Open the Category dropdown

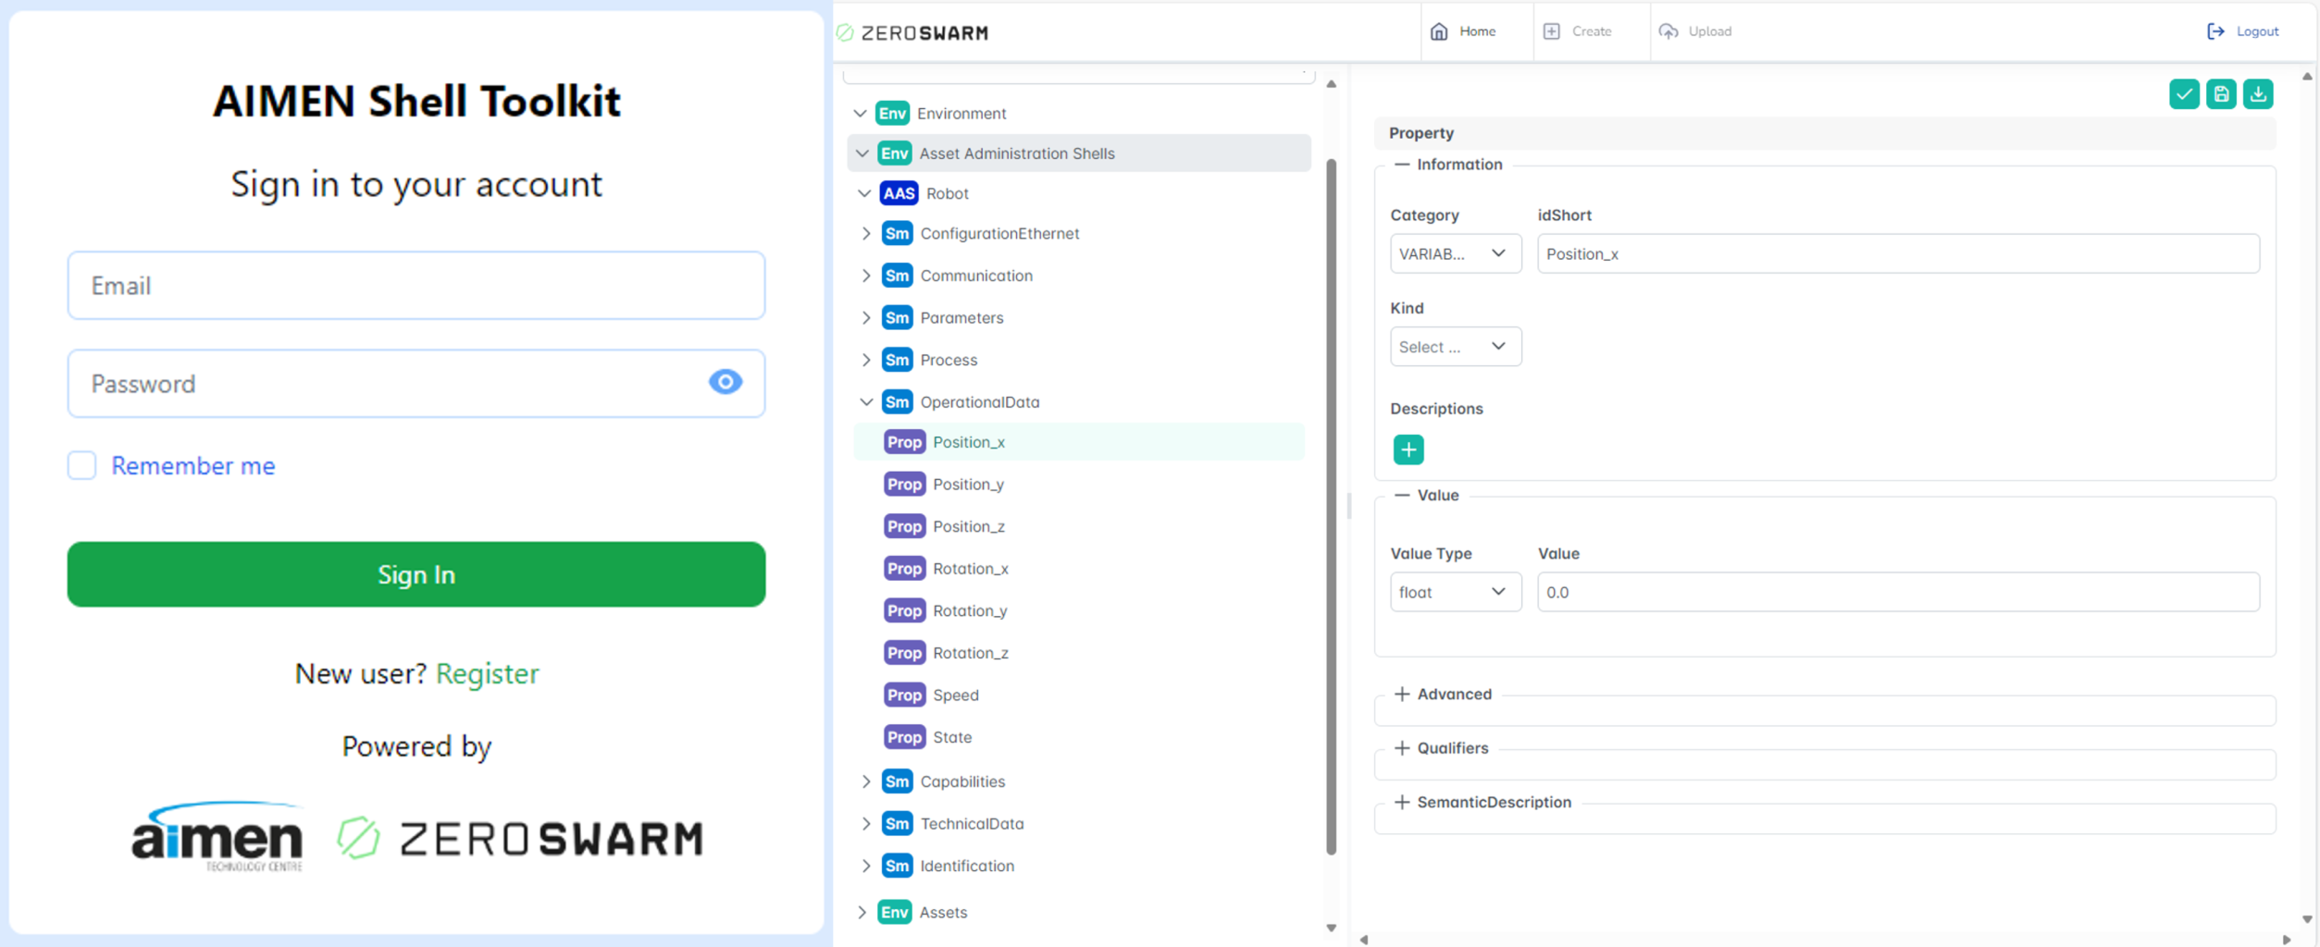click(x=1455, y=253)
